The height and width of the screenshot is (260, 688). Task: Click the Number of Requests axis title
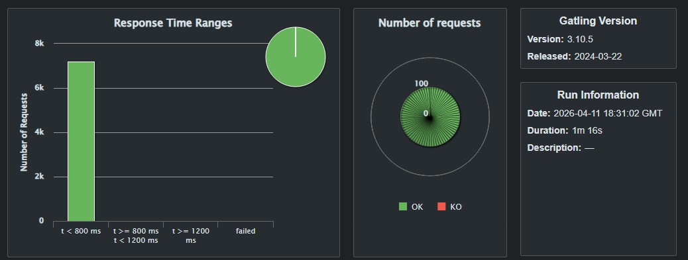click(24, 132)
